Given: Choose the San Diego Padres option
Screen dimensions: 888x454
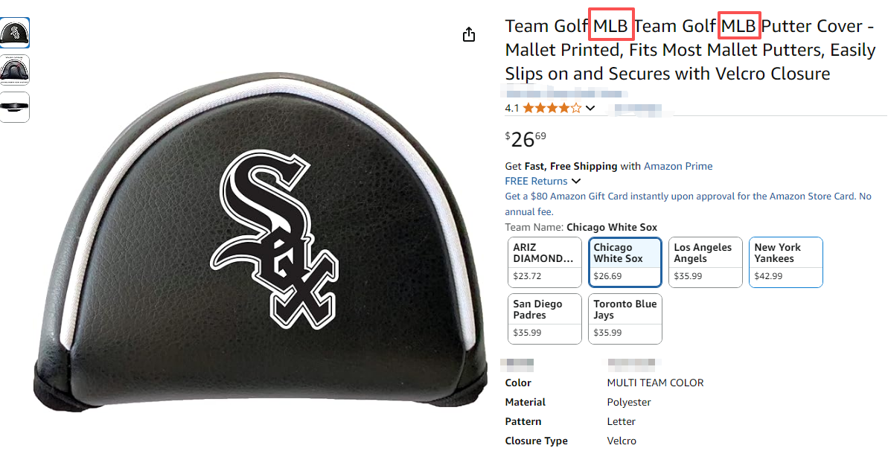Looking at the screenshot, I should tap(544, 319).
